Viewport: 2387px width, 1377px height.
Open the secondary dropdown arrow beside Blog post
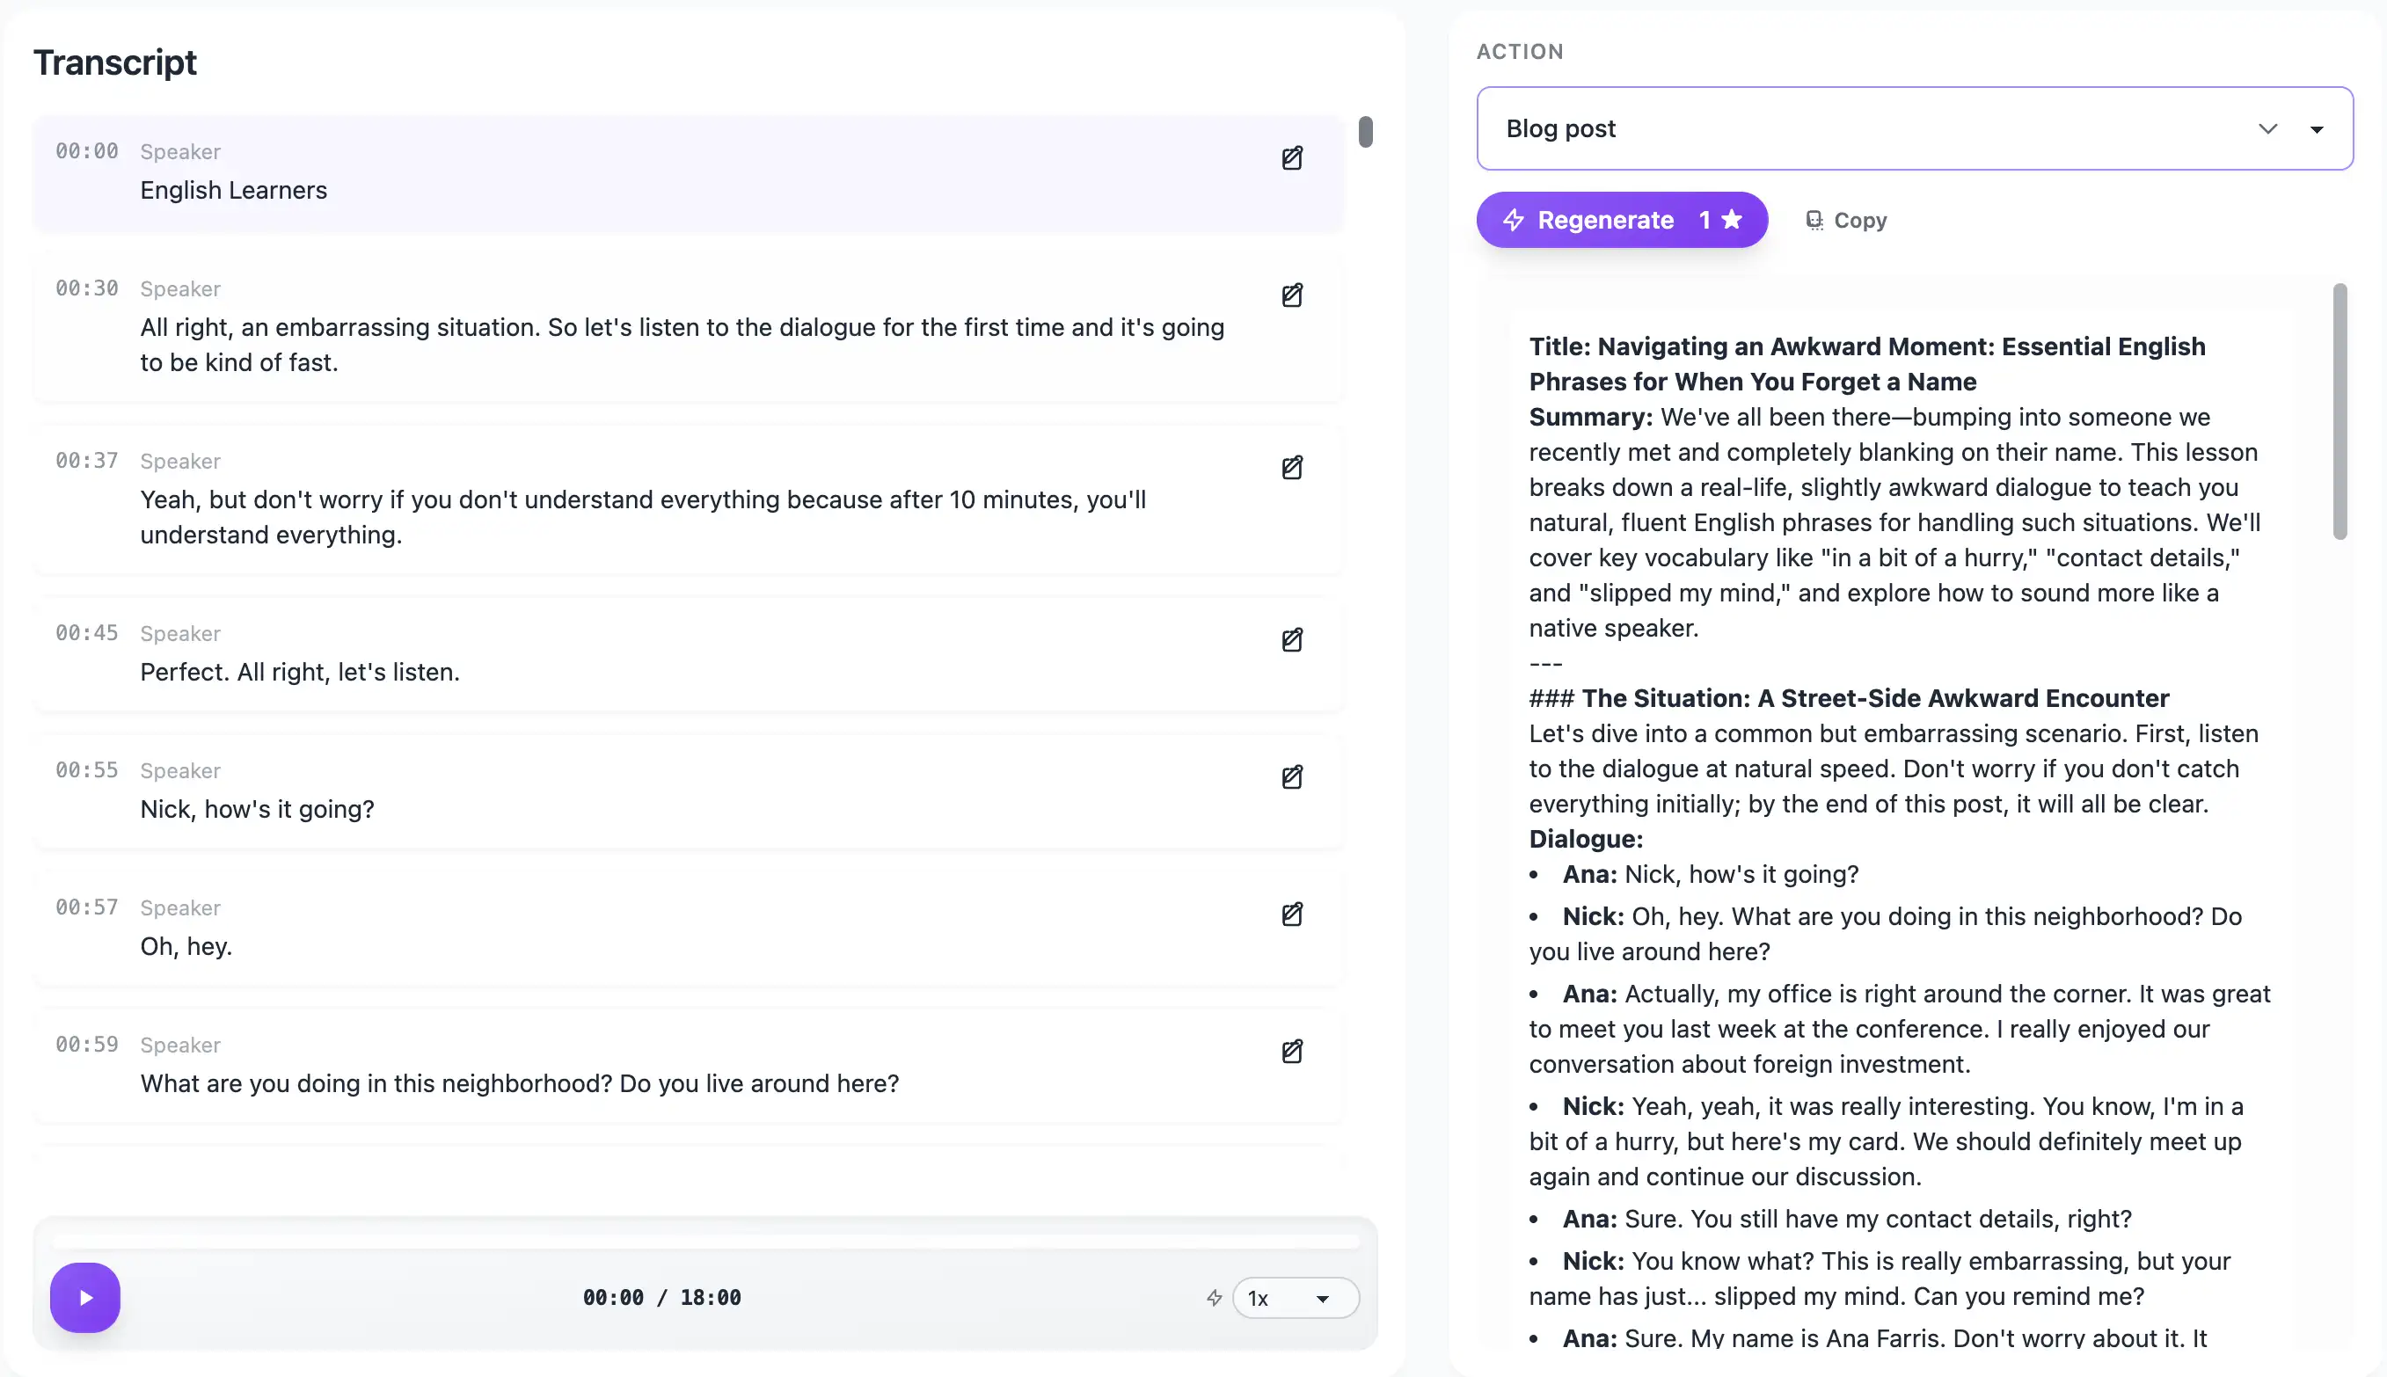point(2316,128)
